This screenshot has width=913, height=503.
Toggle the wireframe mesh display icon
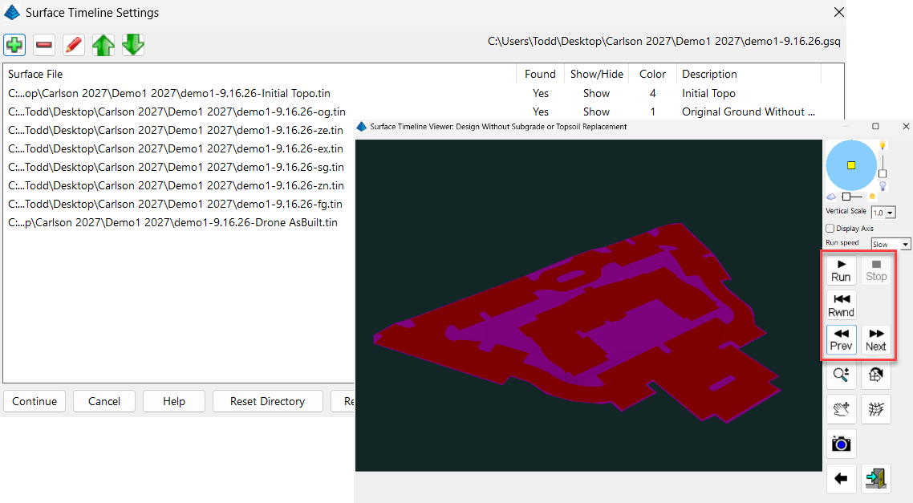click(876, 410)
